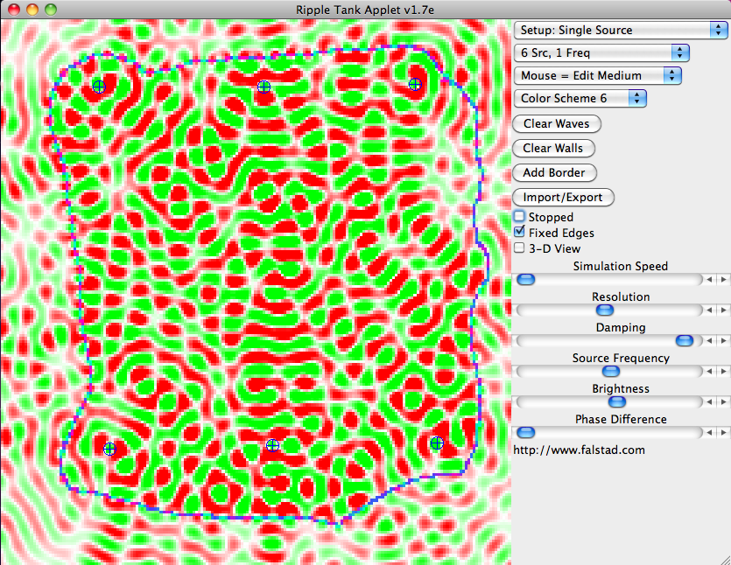Click the Add Border button
731x565 pixels.
tap(554, 173)
